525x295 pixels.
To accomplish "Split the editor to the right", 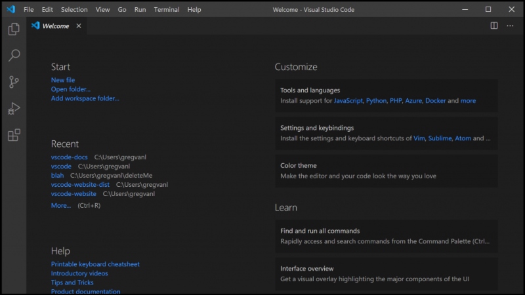I will pos(494,26).
